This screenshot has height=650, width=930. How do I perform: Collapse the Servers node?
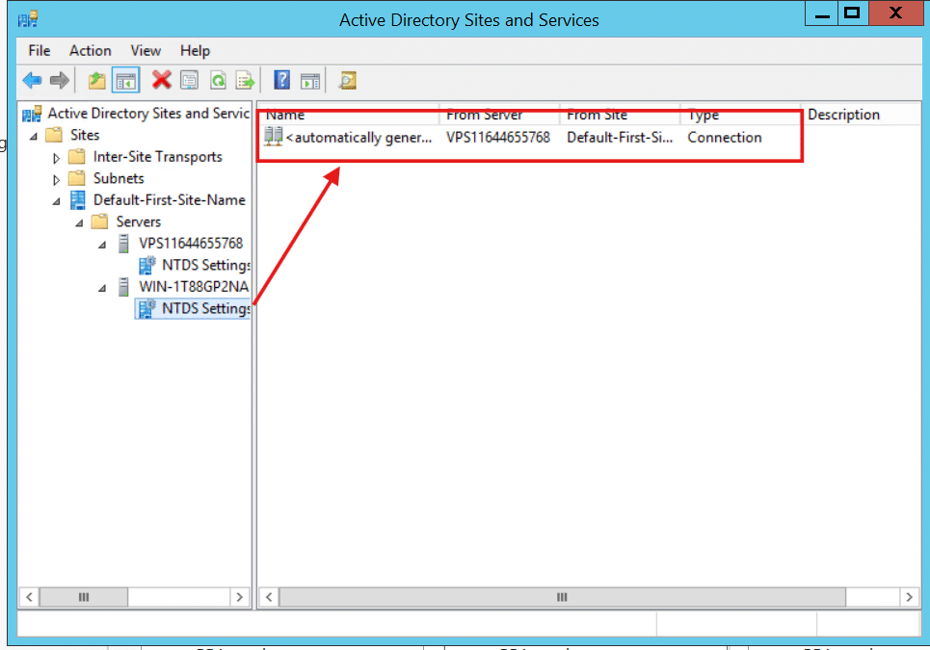(x=79, y=222)
